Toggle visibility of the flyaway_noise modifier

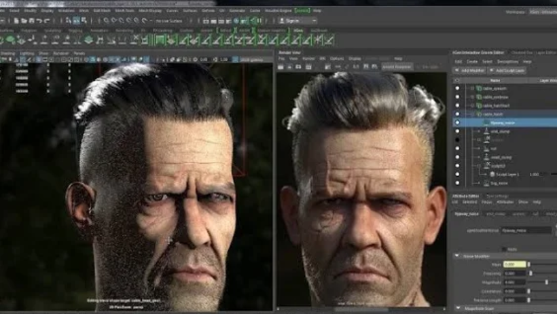point(457,122)
